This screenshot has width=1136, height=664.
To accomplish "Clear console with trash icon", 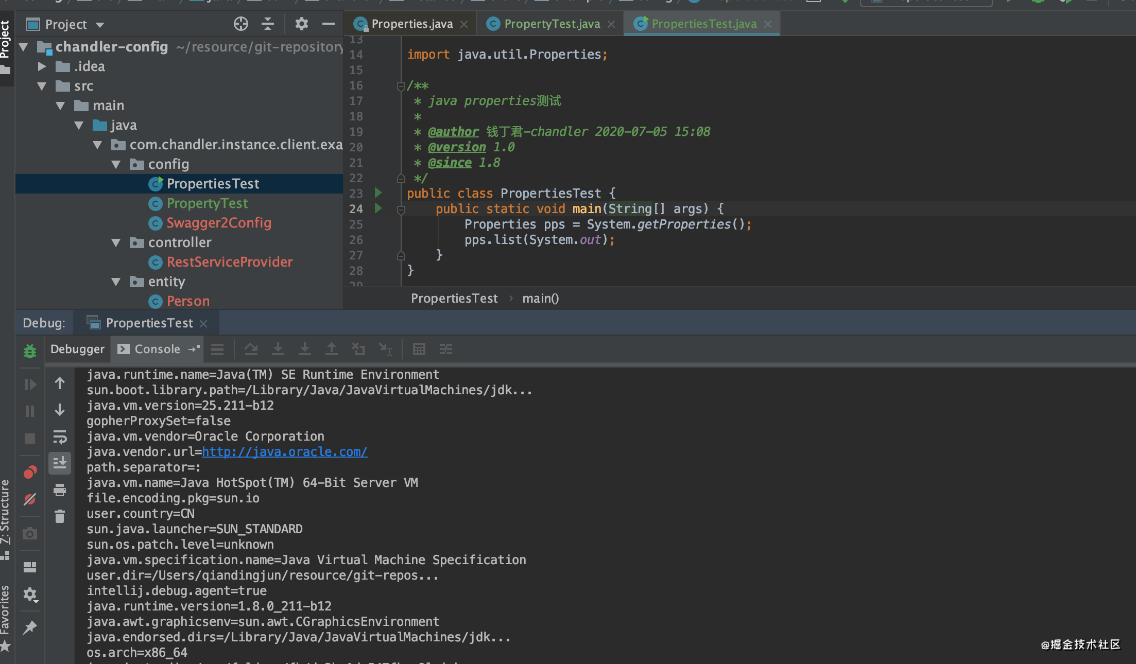I will 60,516.
